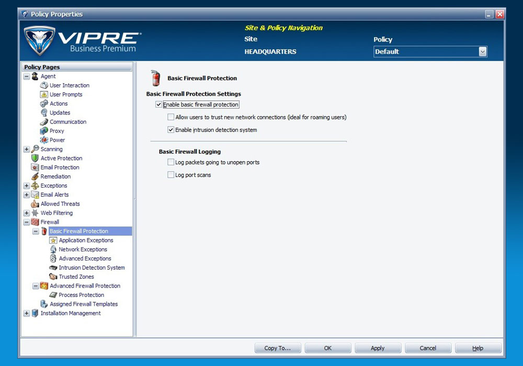Click the Network Exceptions icon
Viewport: 523px width, 366px height.
(53, 249)
